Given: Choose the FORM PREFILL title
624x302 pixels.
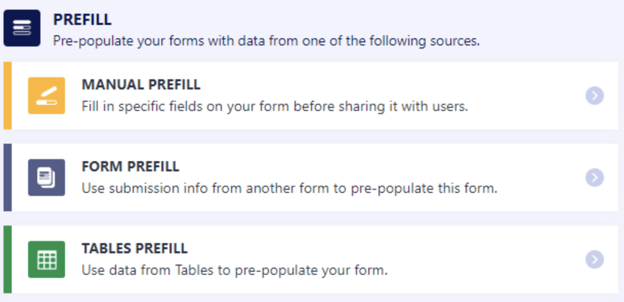Looking at the screenshot, I should coord(130,167).
